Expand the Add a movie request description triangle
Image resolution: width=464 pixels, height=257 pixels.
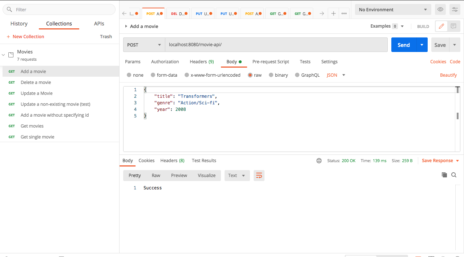point(126,26)
